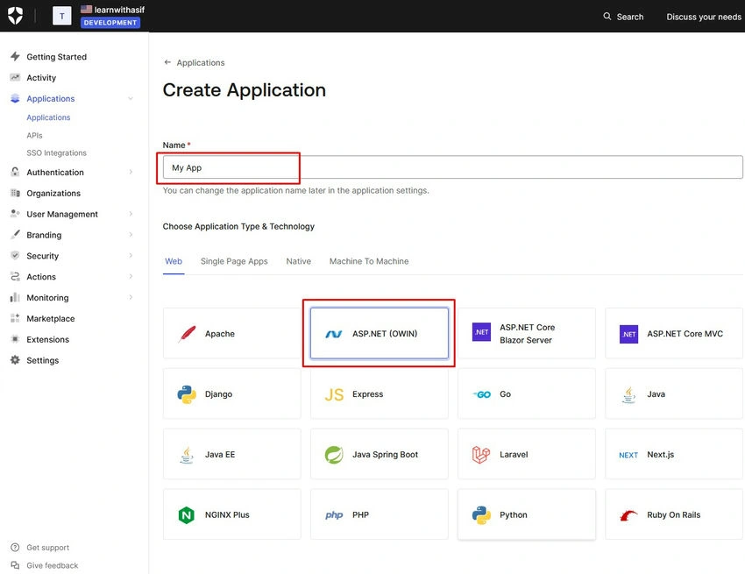Viewport: 745px width, 574px height.
Task: Click the PHP logo icon
Action: pyautogui.click(x=334, y=515)
